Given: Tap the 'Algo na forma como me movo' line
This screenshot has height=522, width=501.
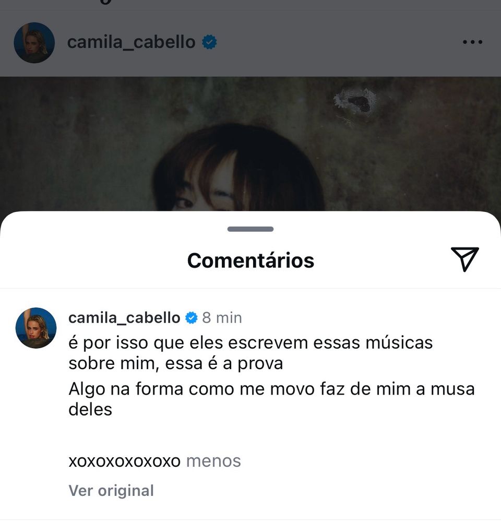Looking at the screenshot, I should (192, 389).
